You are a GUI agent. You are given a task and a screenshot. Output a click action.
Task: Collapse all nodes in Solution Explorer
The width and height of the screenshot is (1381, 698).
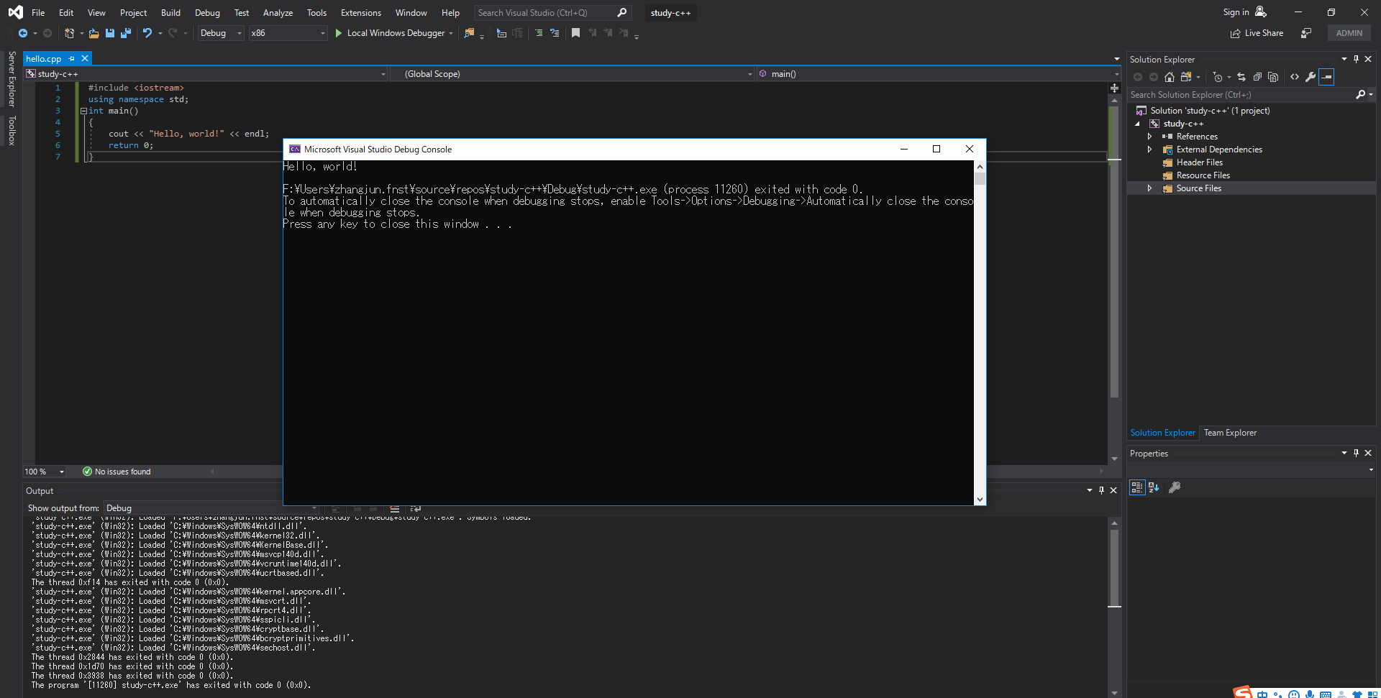(1258, 77)
